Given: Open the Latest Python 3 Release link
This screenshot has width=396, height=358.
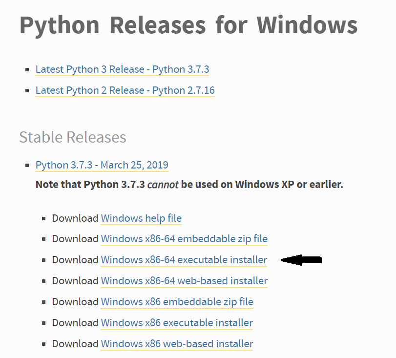Looking at the screenshot, I should (122, 69).
